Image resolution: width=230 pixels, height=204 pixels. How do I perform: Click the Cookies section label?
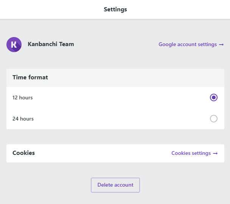click(23, 153)
